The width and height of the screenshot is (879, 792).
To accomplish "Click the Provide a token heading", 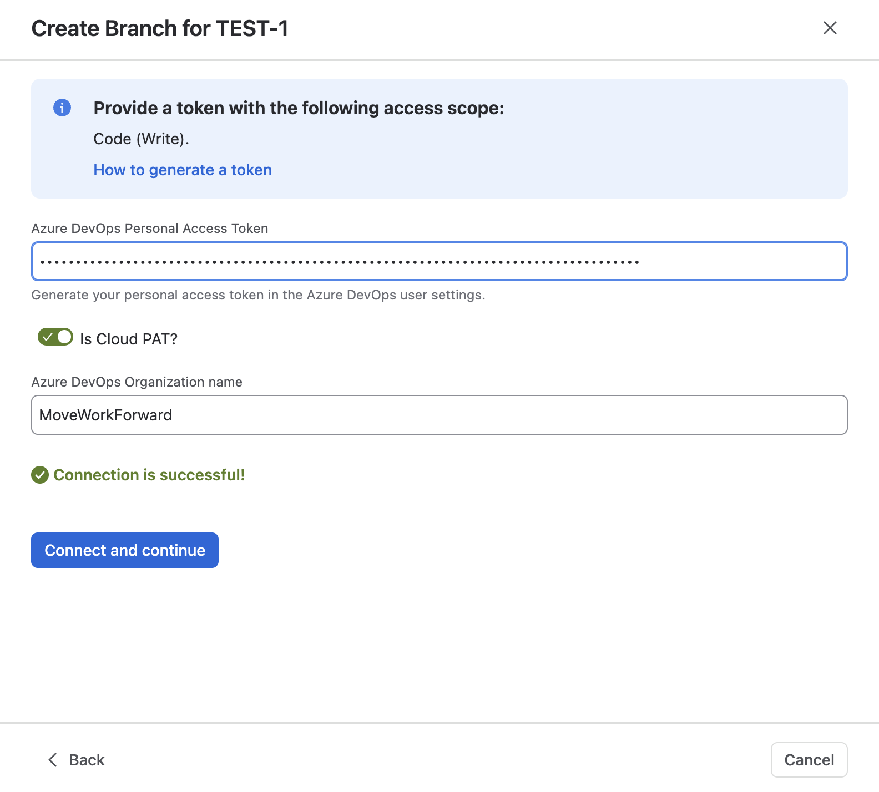I will click(299, 108).
